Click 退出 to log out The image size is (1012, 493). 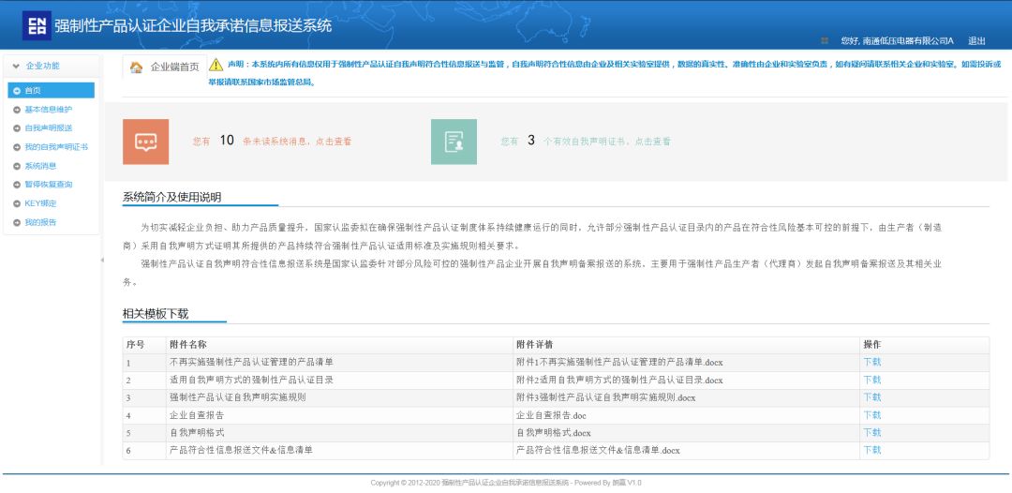click(976, 41)
